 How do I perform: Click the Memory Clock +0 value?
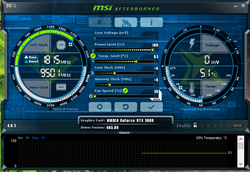pos(156,80)
